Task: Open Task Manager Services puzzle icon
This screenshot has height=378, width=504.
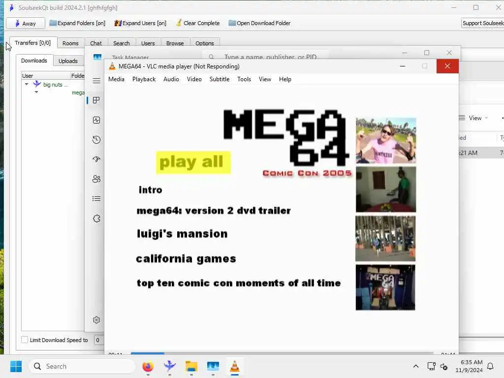Action: coord(96,219)
